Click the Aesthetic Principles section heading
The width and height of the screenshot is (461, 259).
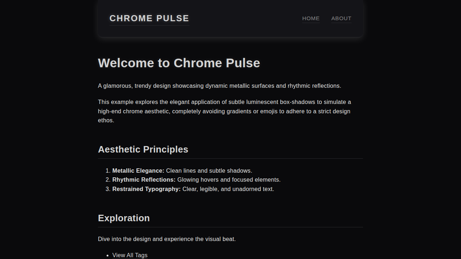(143, 149)
